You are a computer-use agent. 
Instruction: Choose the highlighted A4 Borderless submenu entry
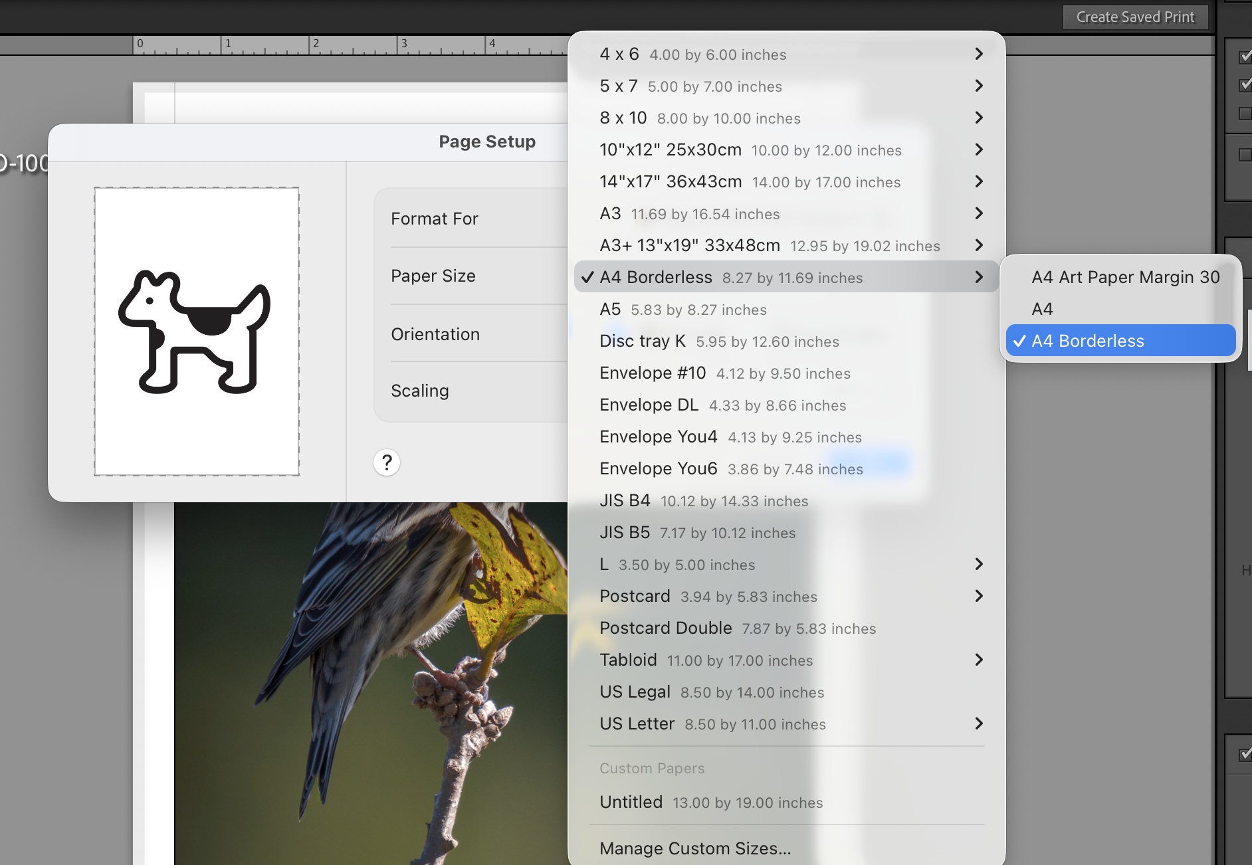coord(1120,341)
